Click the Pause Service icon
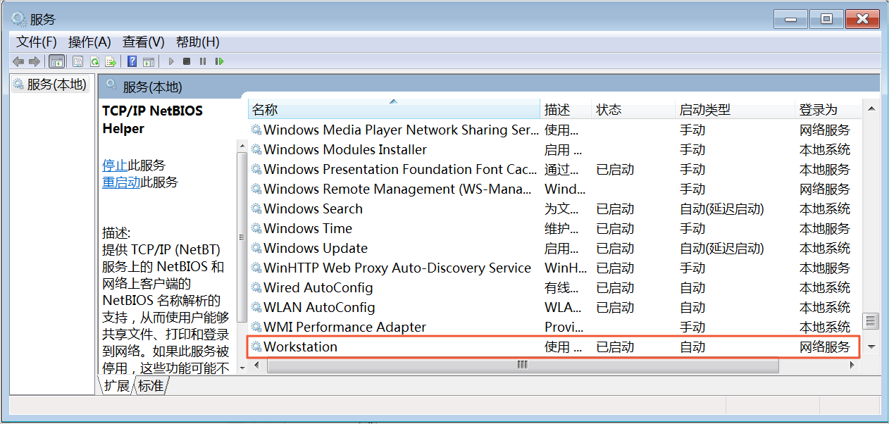 (203, 61)
